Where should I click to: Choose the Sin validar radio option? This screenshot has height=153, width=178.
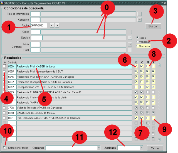[x=138, y=46]
